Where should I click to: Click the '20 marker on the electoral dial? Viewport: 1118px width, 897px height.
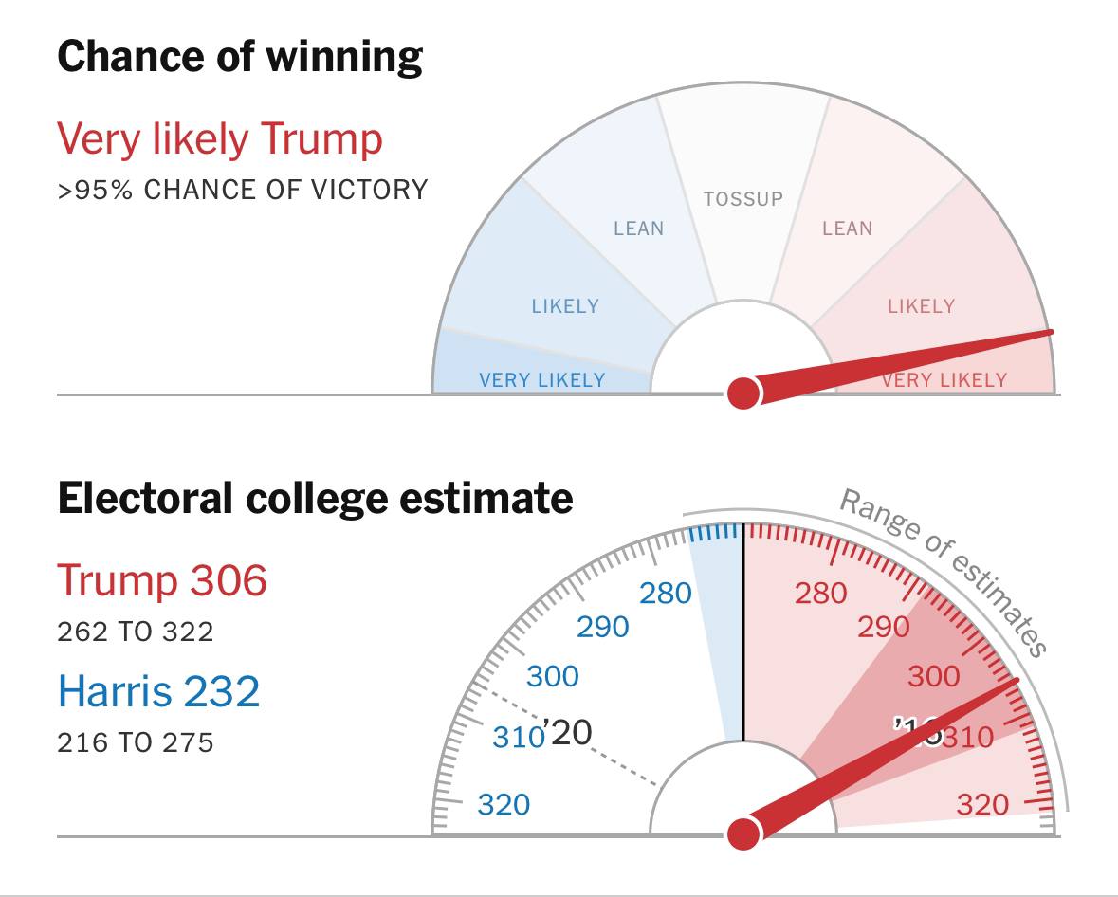click(x=568, y=732)
